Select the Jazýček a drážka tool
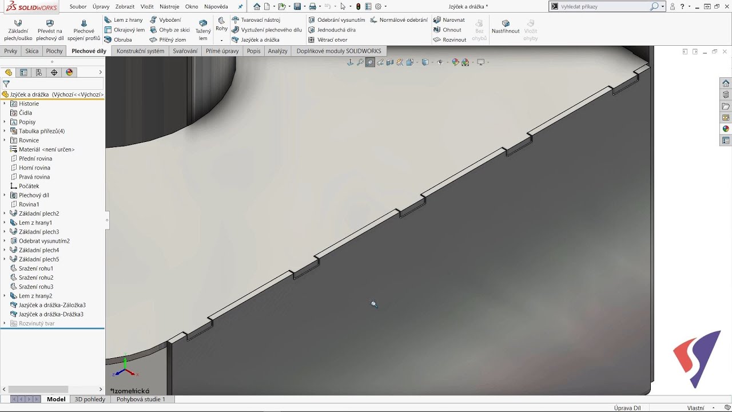 click(x=256, y=40)
